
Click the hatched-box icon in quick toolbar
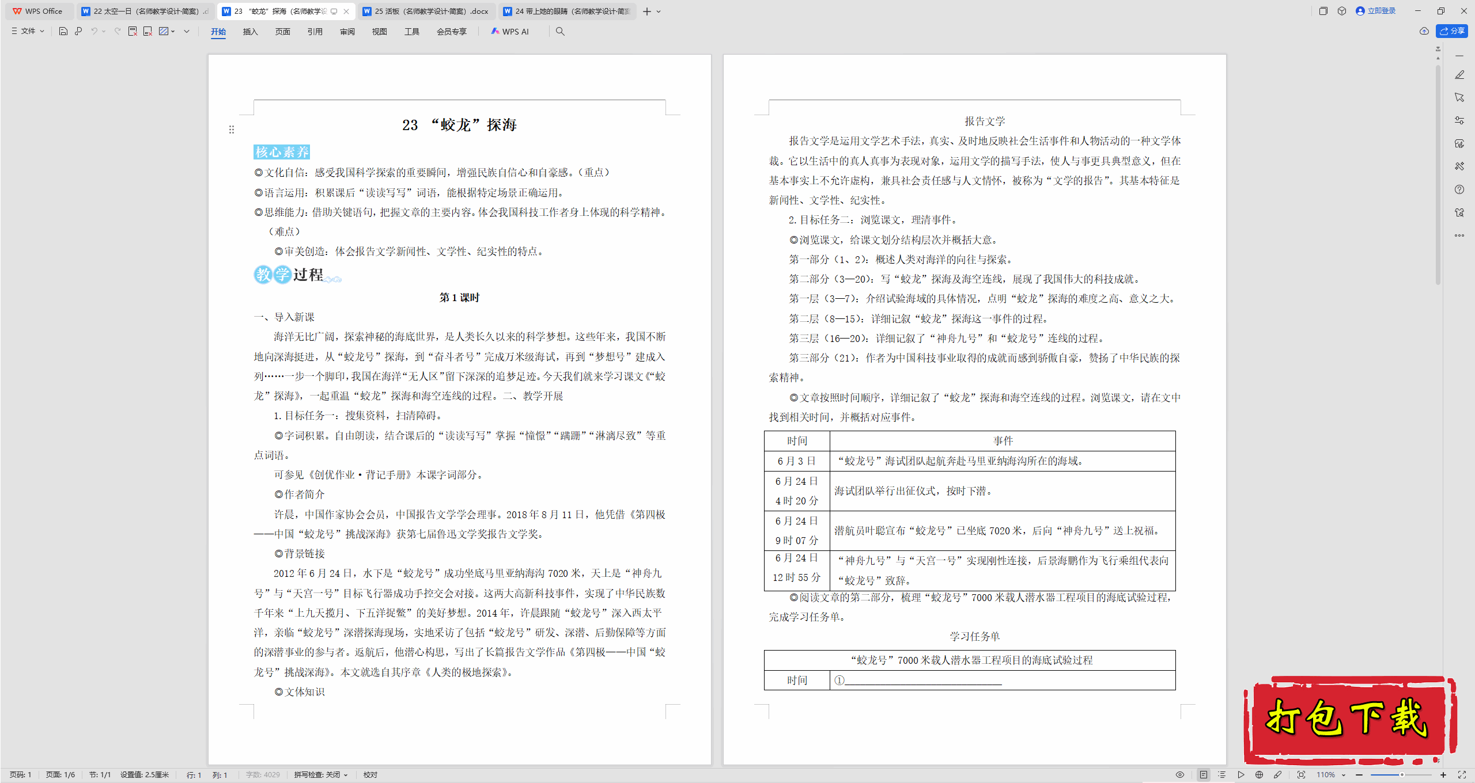[164, 31]
